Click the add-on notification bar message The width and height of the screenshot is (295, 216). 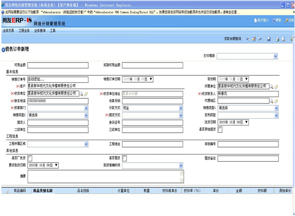click(122, 12)
